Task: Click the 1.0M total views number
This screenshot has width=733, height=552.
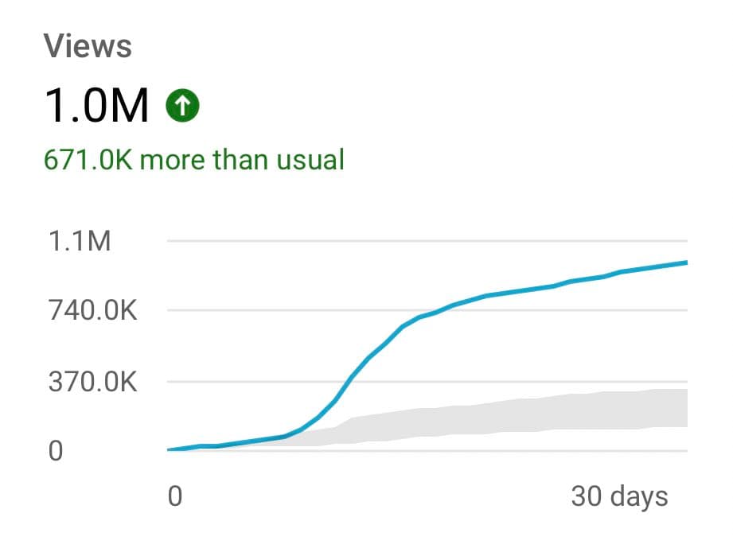Action: (97, 106)
